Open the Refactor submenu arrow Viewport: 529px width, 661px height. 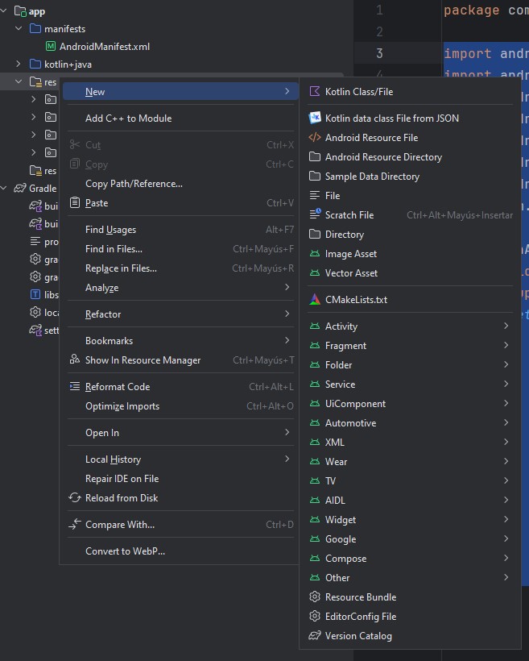[x=287, y=314]
